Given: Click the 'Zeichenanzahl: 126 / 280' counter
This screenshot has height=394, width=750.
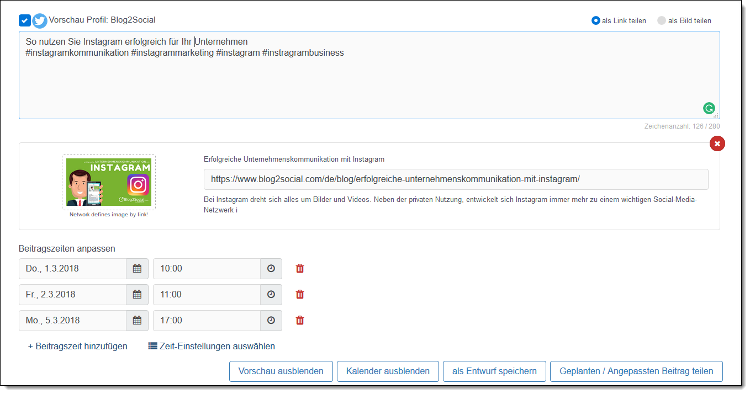Looking at the screenshot, I should 682,126.
